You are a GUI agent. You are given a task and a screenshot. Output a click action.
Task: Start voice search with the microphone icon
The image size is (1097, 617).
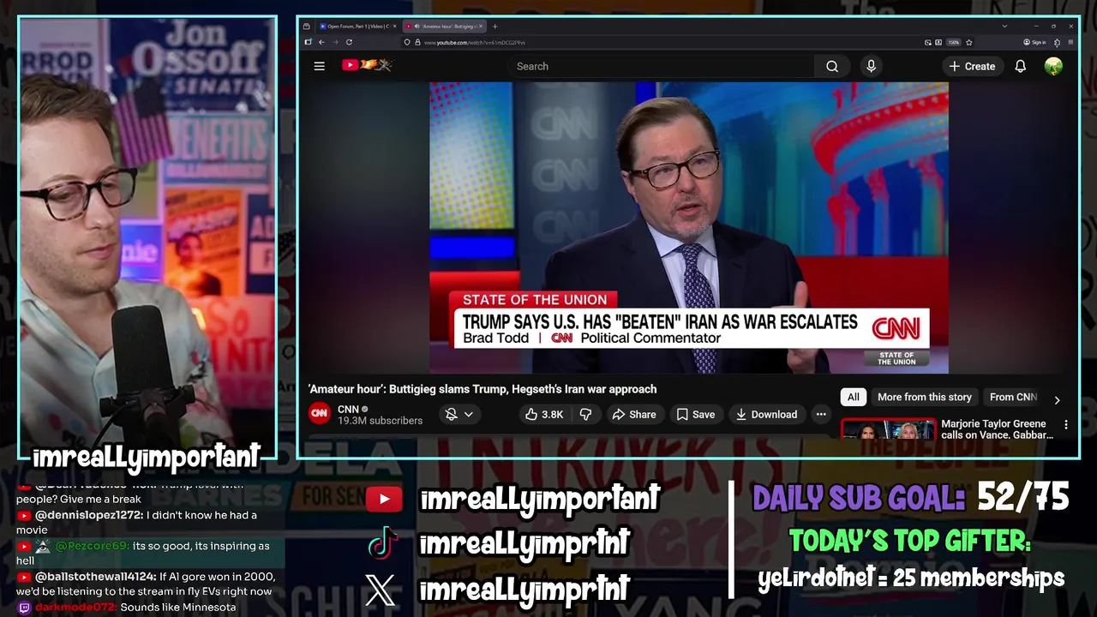pyautogui.click(x=871, y=66)
